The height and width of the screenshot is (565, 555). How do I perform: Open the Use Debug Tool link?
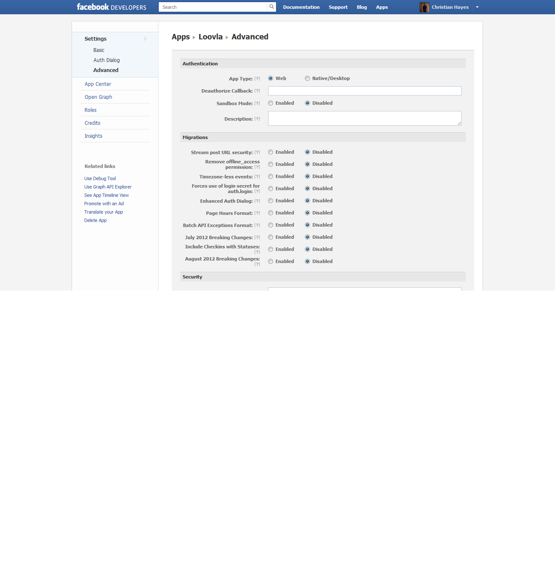[100, 178]
